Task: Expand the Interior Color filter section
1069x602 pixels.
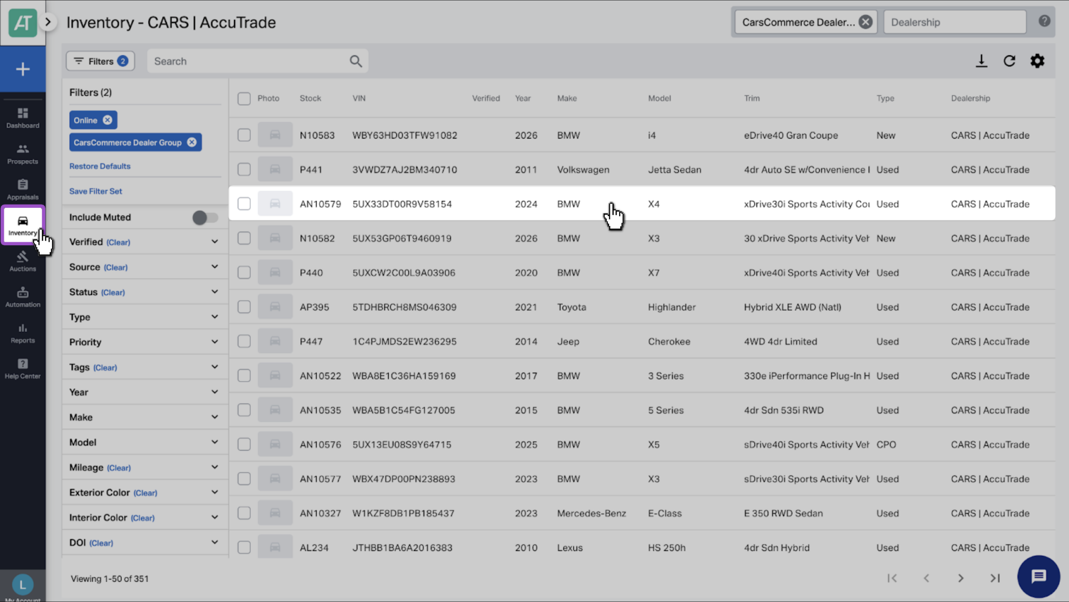Action: (x=215, y=517)
